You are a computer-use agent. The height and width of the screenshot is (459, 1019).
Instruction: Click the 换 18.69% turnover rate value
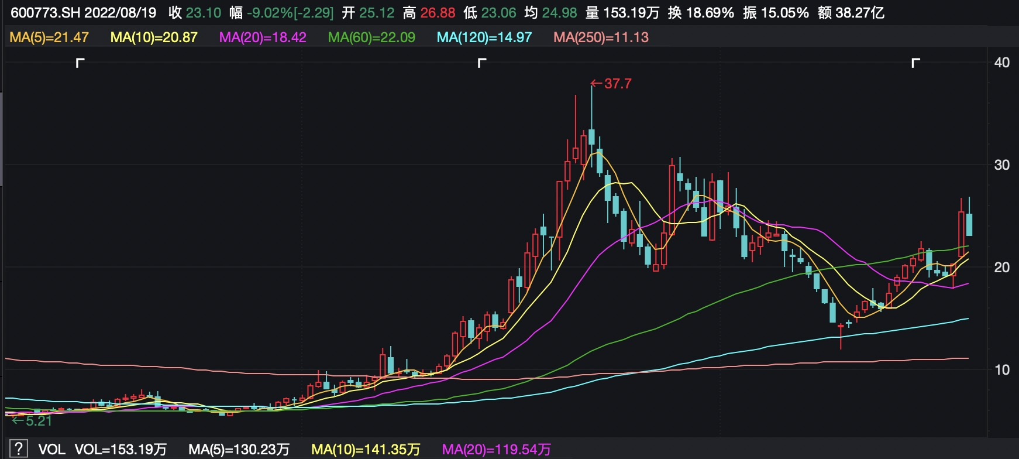pos(701,13)
